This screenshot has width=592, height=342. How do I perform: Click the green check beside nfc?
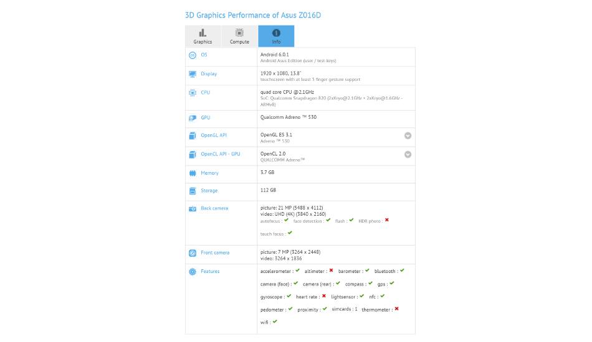(383, 296)
